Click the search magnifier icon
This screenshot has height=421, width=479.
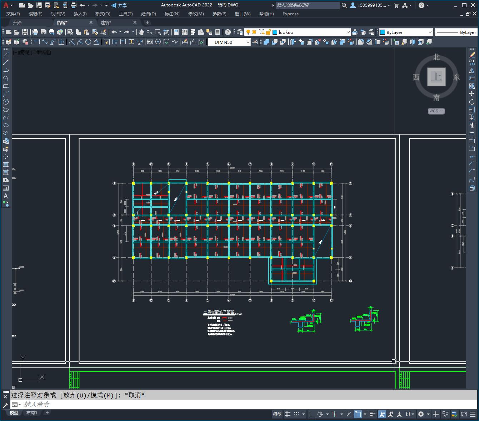tap(344, 5)
